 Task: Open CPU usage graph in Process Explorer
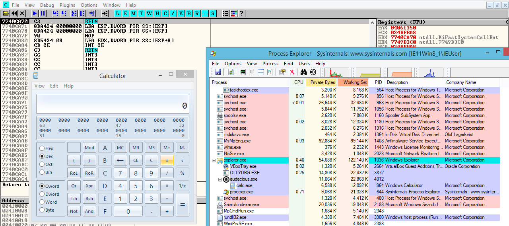pyautogui.click(x=337, y=72)
